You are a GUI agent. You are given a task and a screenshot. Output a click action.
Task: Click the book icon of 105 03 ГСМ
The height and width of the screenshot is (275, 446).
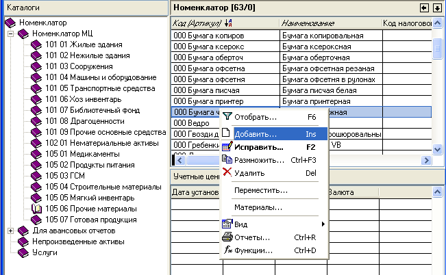(x=36, y=176)
